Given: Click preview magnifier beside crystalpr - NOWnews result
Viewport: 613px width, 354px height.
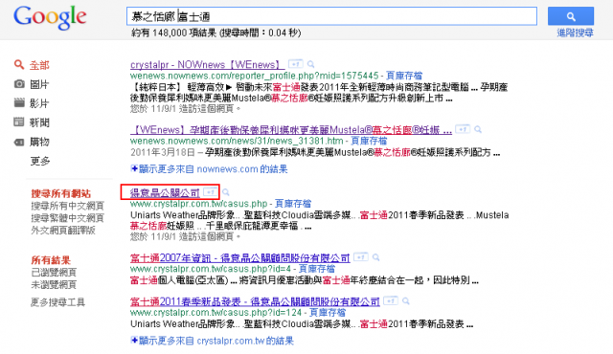Looking at the screenshot, I should pyautogui.click(x=310, y=64).
